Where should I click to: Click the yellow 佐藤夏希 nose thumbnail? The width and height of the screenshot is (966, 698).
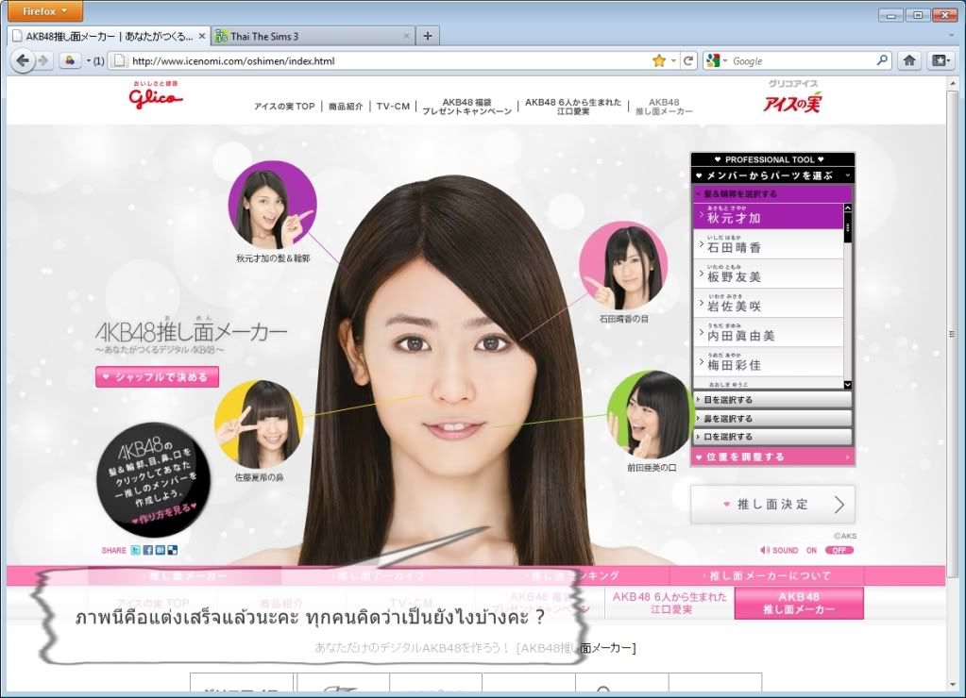coord(259,424)
